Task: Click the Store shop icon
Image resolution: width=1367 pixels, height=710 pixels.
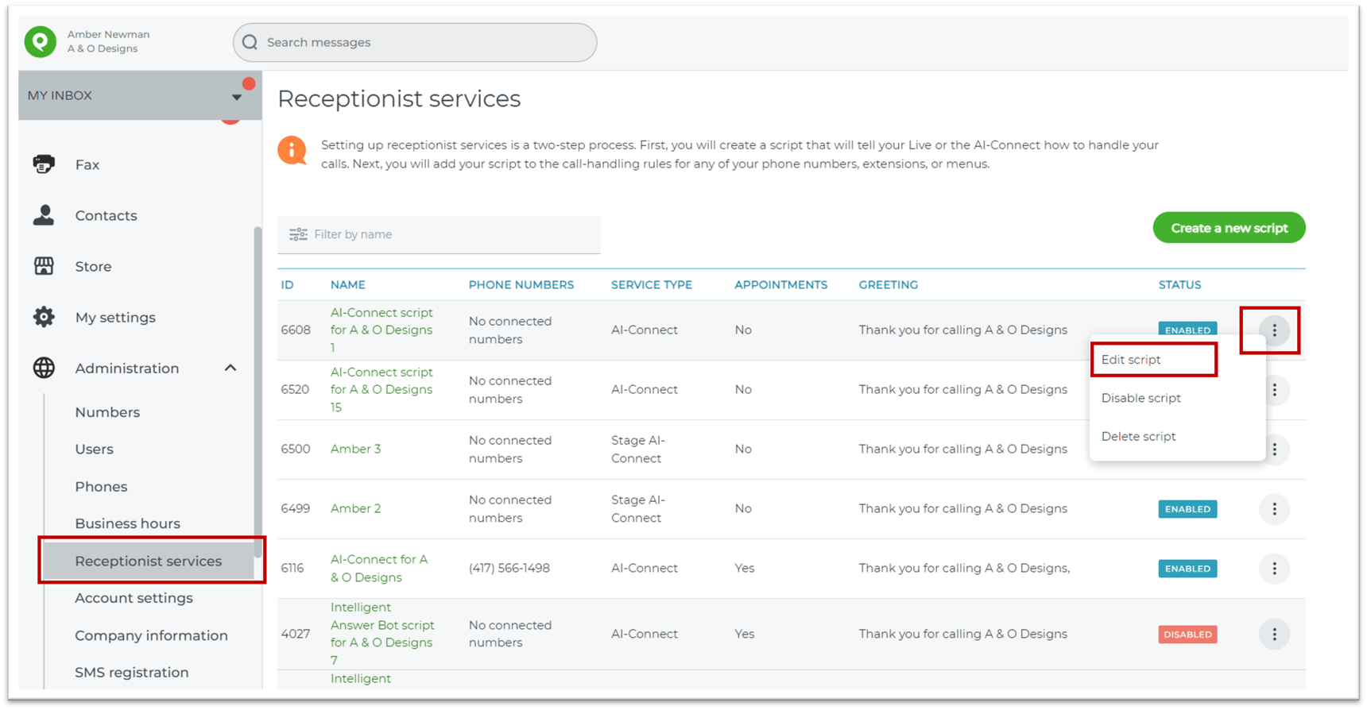Action: [44, 266]
